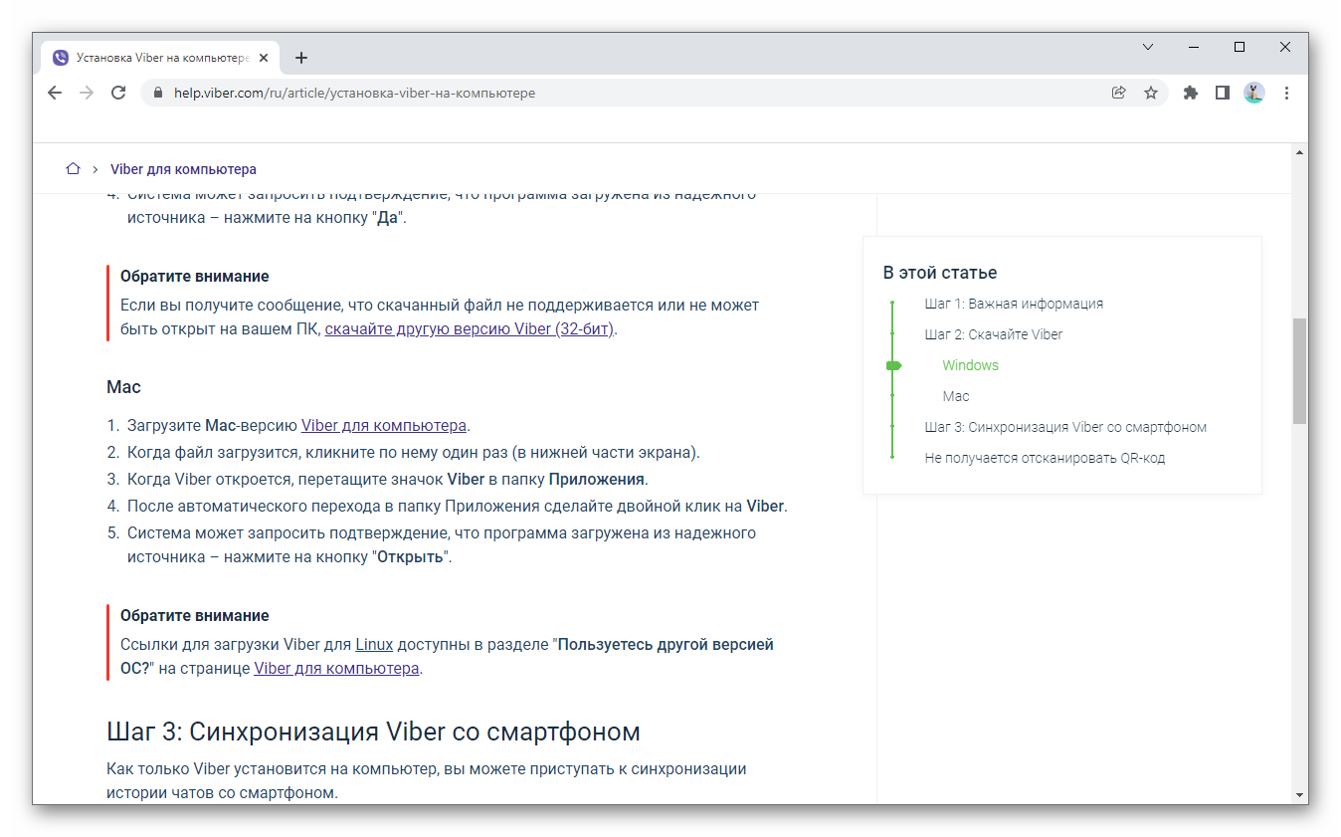Click the browser back arrow
Image resolution: width=1341 pixels, height=837 pixels.
(x=55, y=93)
